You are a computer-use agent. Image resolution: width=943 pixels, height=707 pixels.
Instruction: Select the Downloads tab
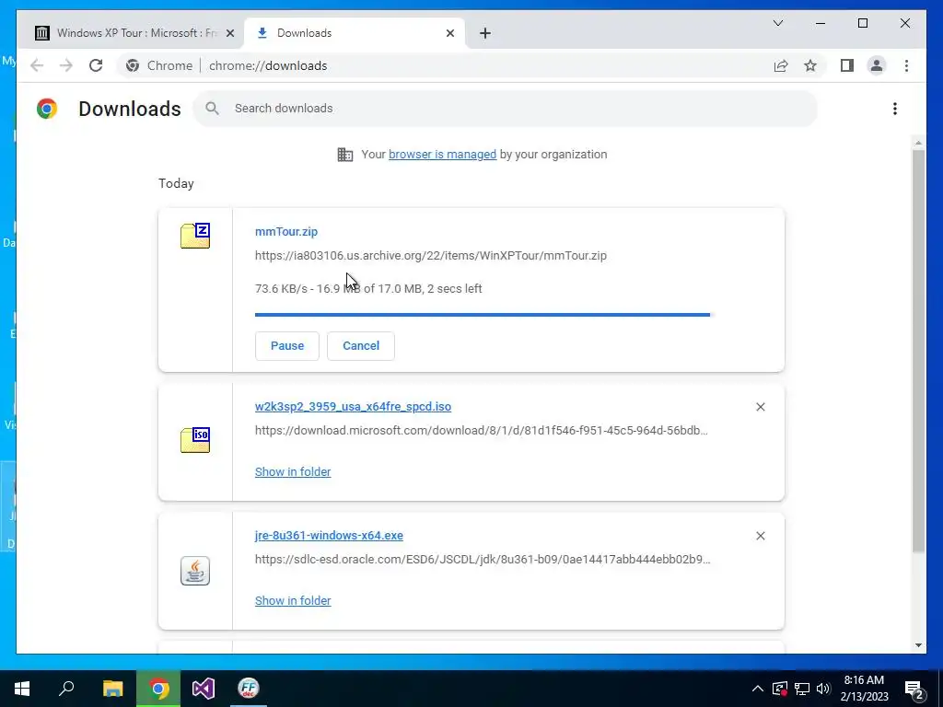point(354,33)
